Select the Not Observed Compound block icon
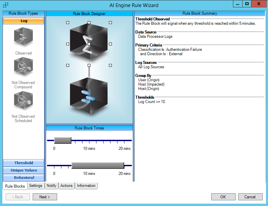Viewport: 268px width, 206px height. click(23, 67)
